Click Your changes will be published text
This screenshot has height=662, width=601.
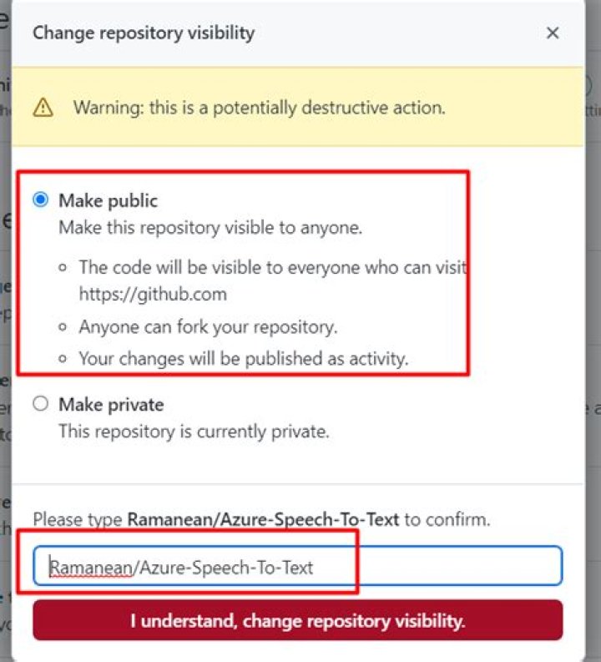point(243,359)
